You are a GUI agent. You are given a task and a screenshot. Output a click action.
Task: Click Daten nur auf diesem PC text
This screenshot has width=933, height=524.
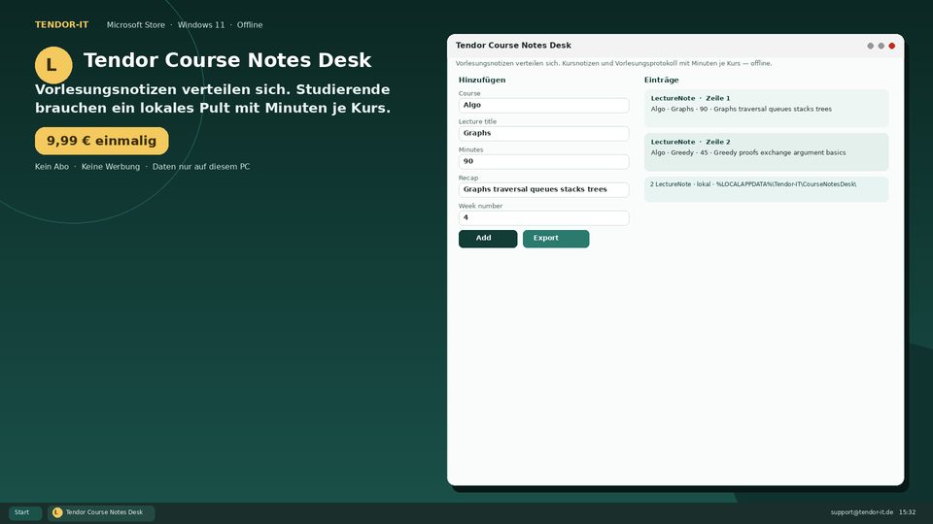point(201,167)
